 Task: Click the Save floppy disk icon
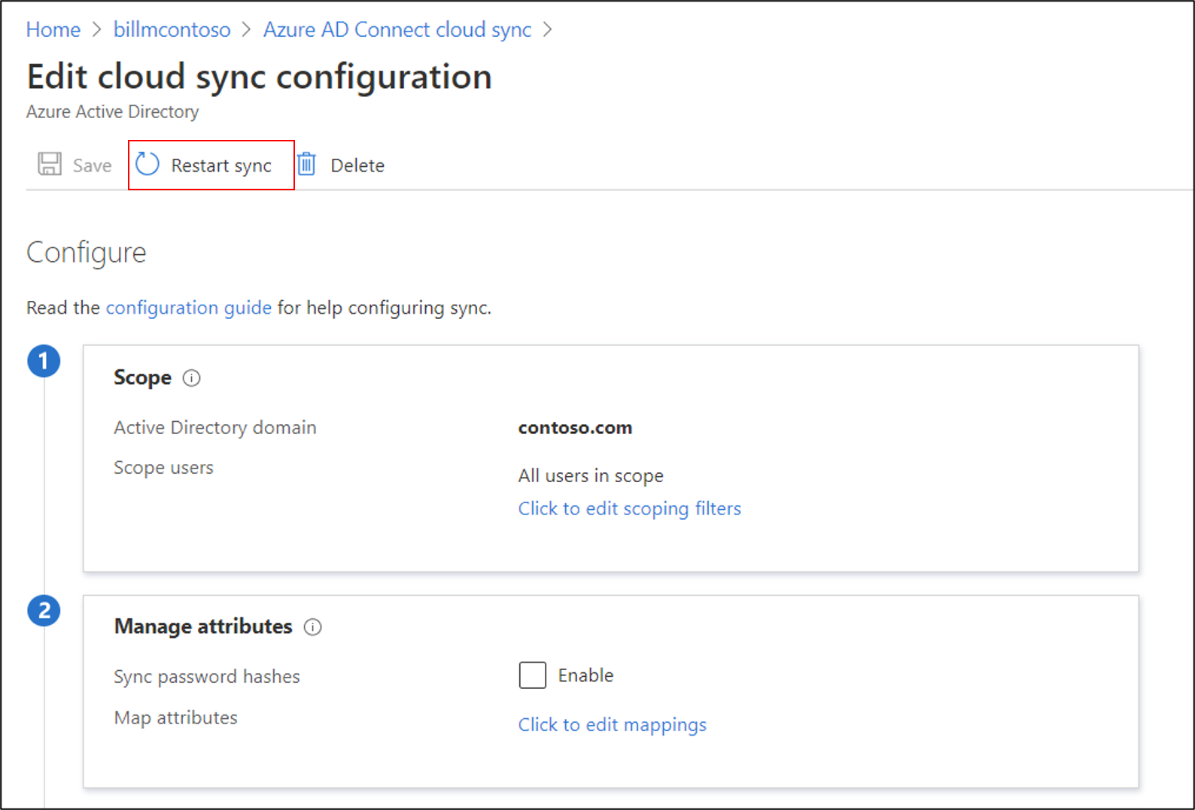pos(50,164)
